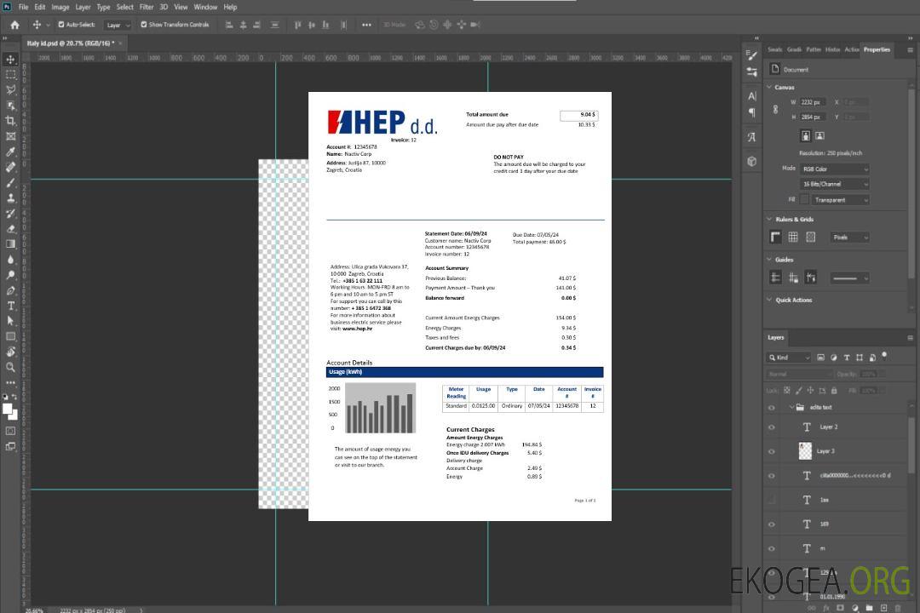Select the Dodge tool
This screenshot has width=920, height=613.
pyautogui.click(x=10, y=274)
